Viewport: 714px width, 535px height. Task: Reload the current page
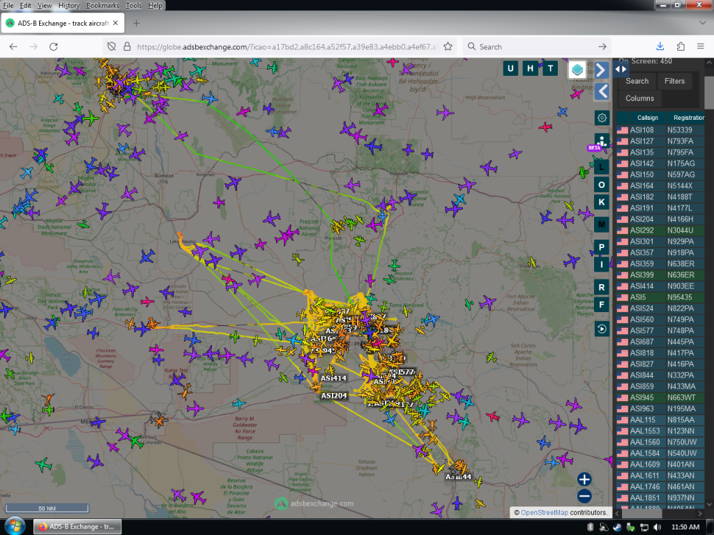point(53,47)
